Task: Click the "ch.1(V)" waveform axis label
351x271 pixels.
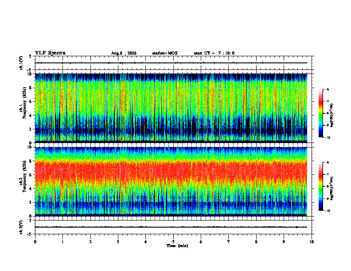Action: (21, 63)
